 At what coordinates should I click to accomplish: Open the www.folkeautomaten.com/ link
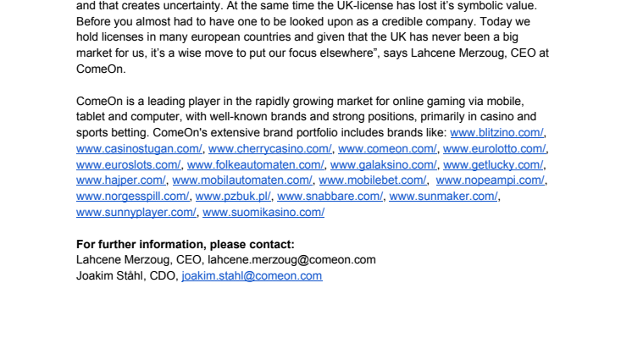tap(256, 165)
